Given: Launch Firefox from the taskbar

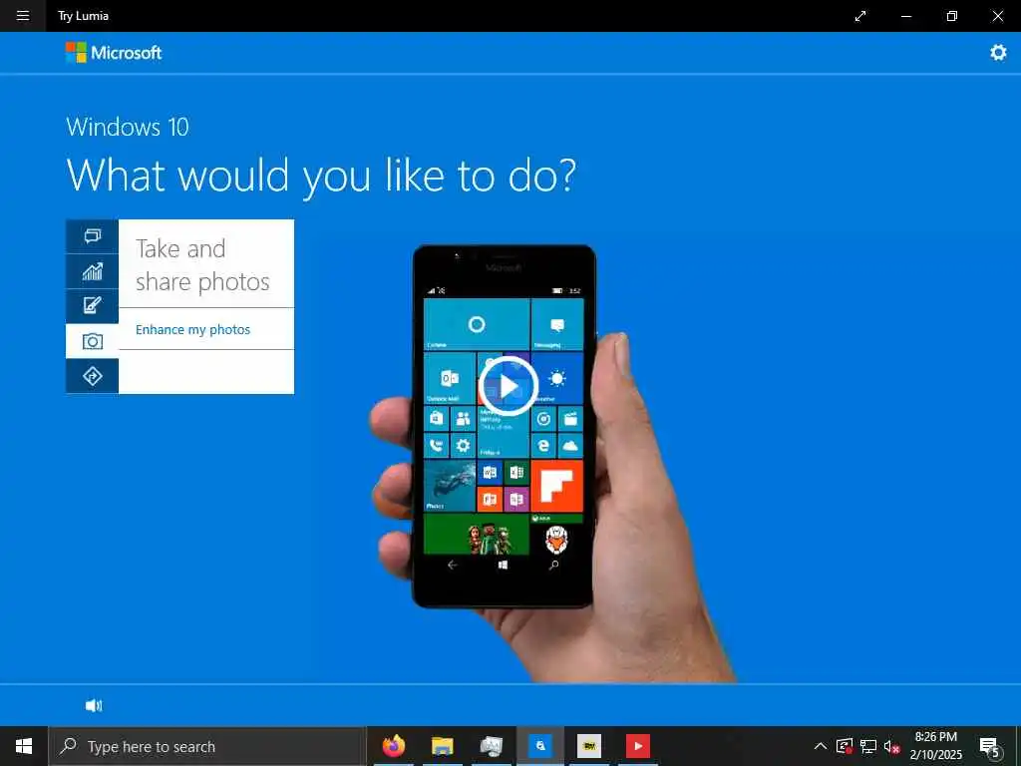Looking at the screenshot, I should [x=393, y=746].
